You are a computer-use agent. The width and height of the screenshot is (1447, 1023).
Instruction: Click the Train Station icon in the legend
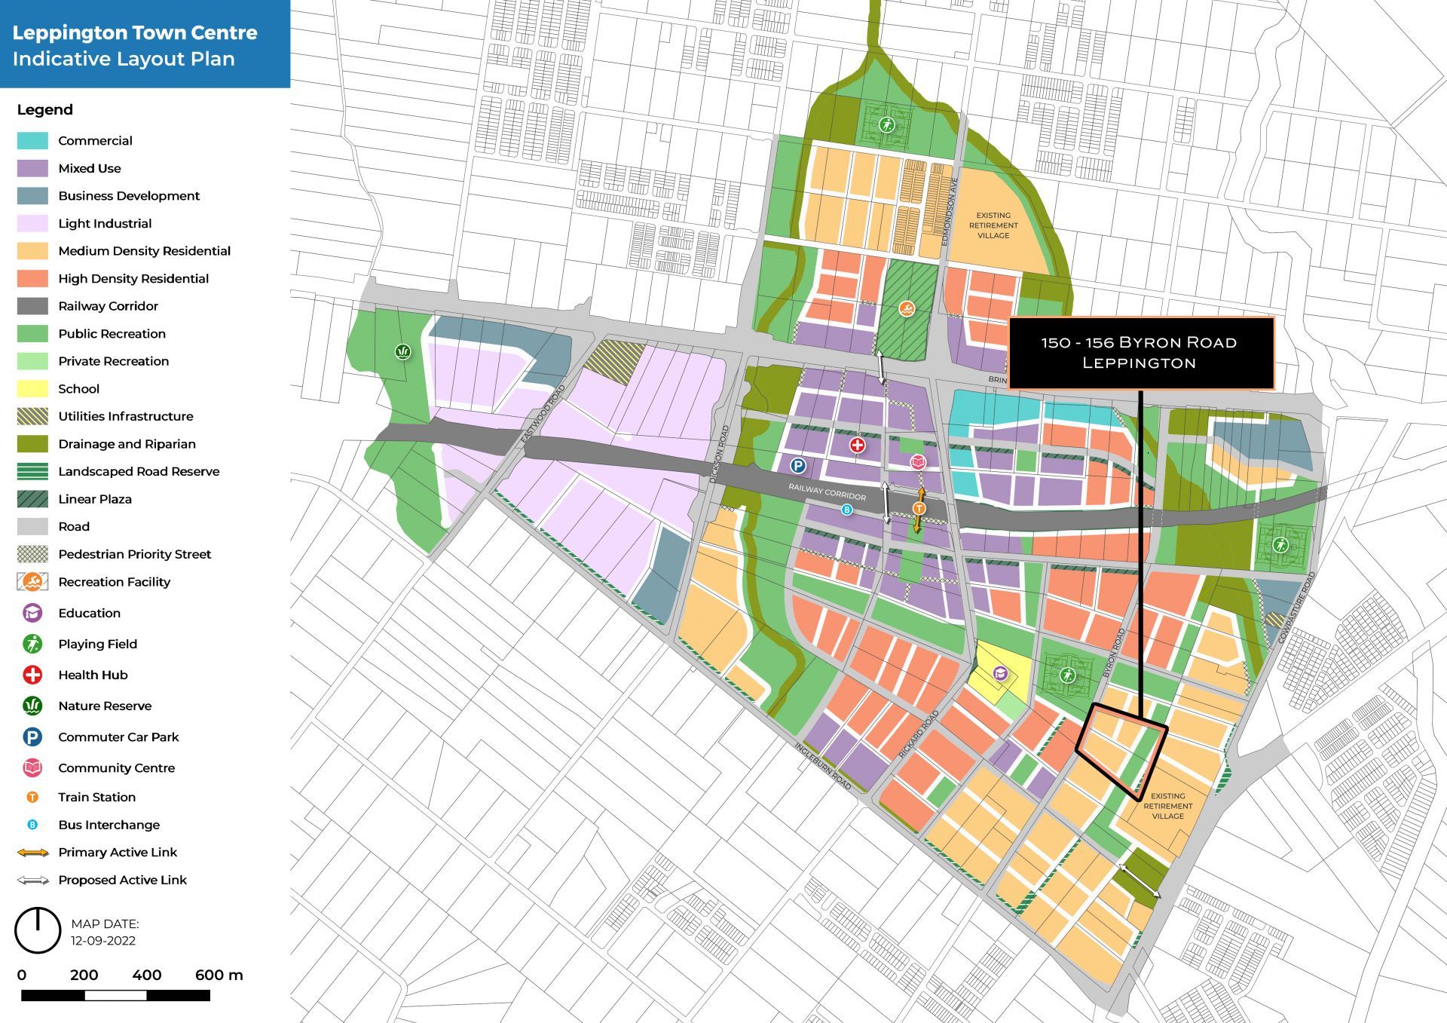tap(32, 797)
